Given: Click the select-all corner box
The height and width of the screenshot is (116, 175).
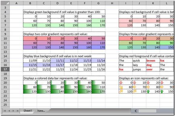Looking at the screenshot, I should click(5, 3).
